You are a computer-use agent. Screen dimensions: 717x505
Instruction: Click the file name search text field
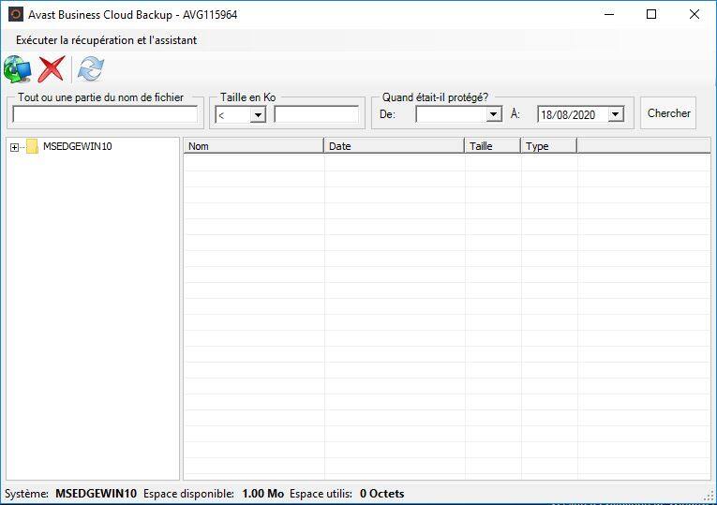click(105, 114)
